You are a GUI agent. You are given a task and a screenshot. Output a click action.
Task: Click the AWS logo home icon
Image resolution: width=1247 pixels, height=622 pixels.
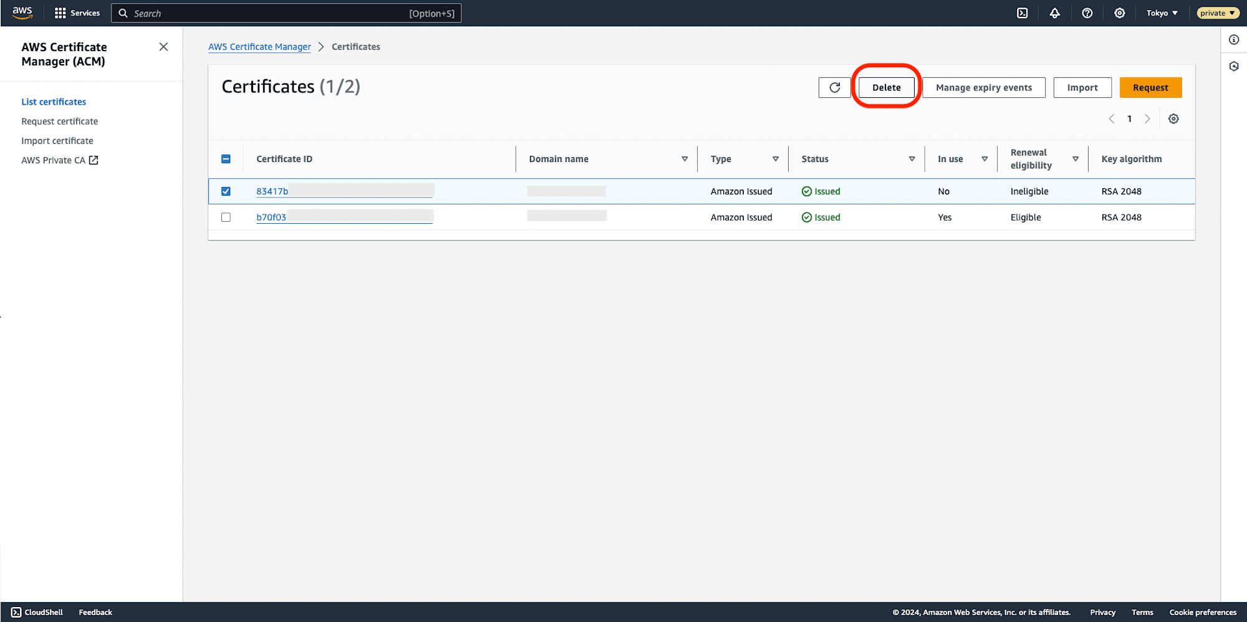[22, 12]
